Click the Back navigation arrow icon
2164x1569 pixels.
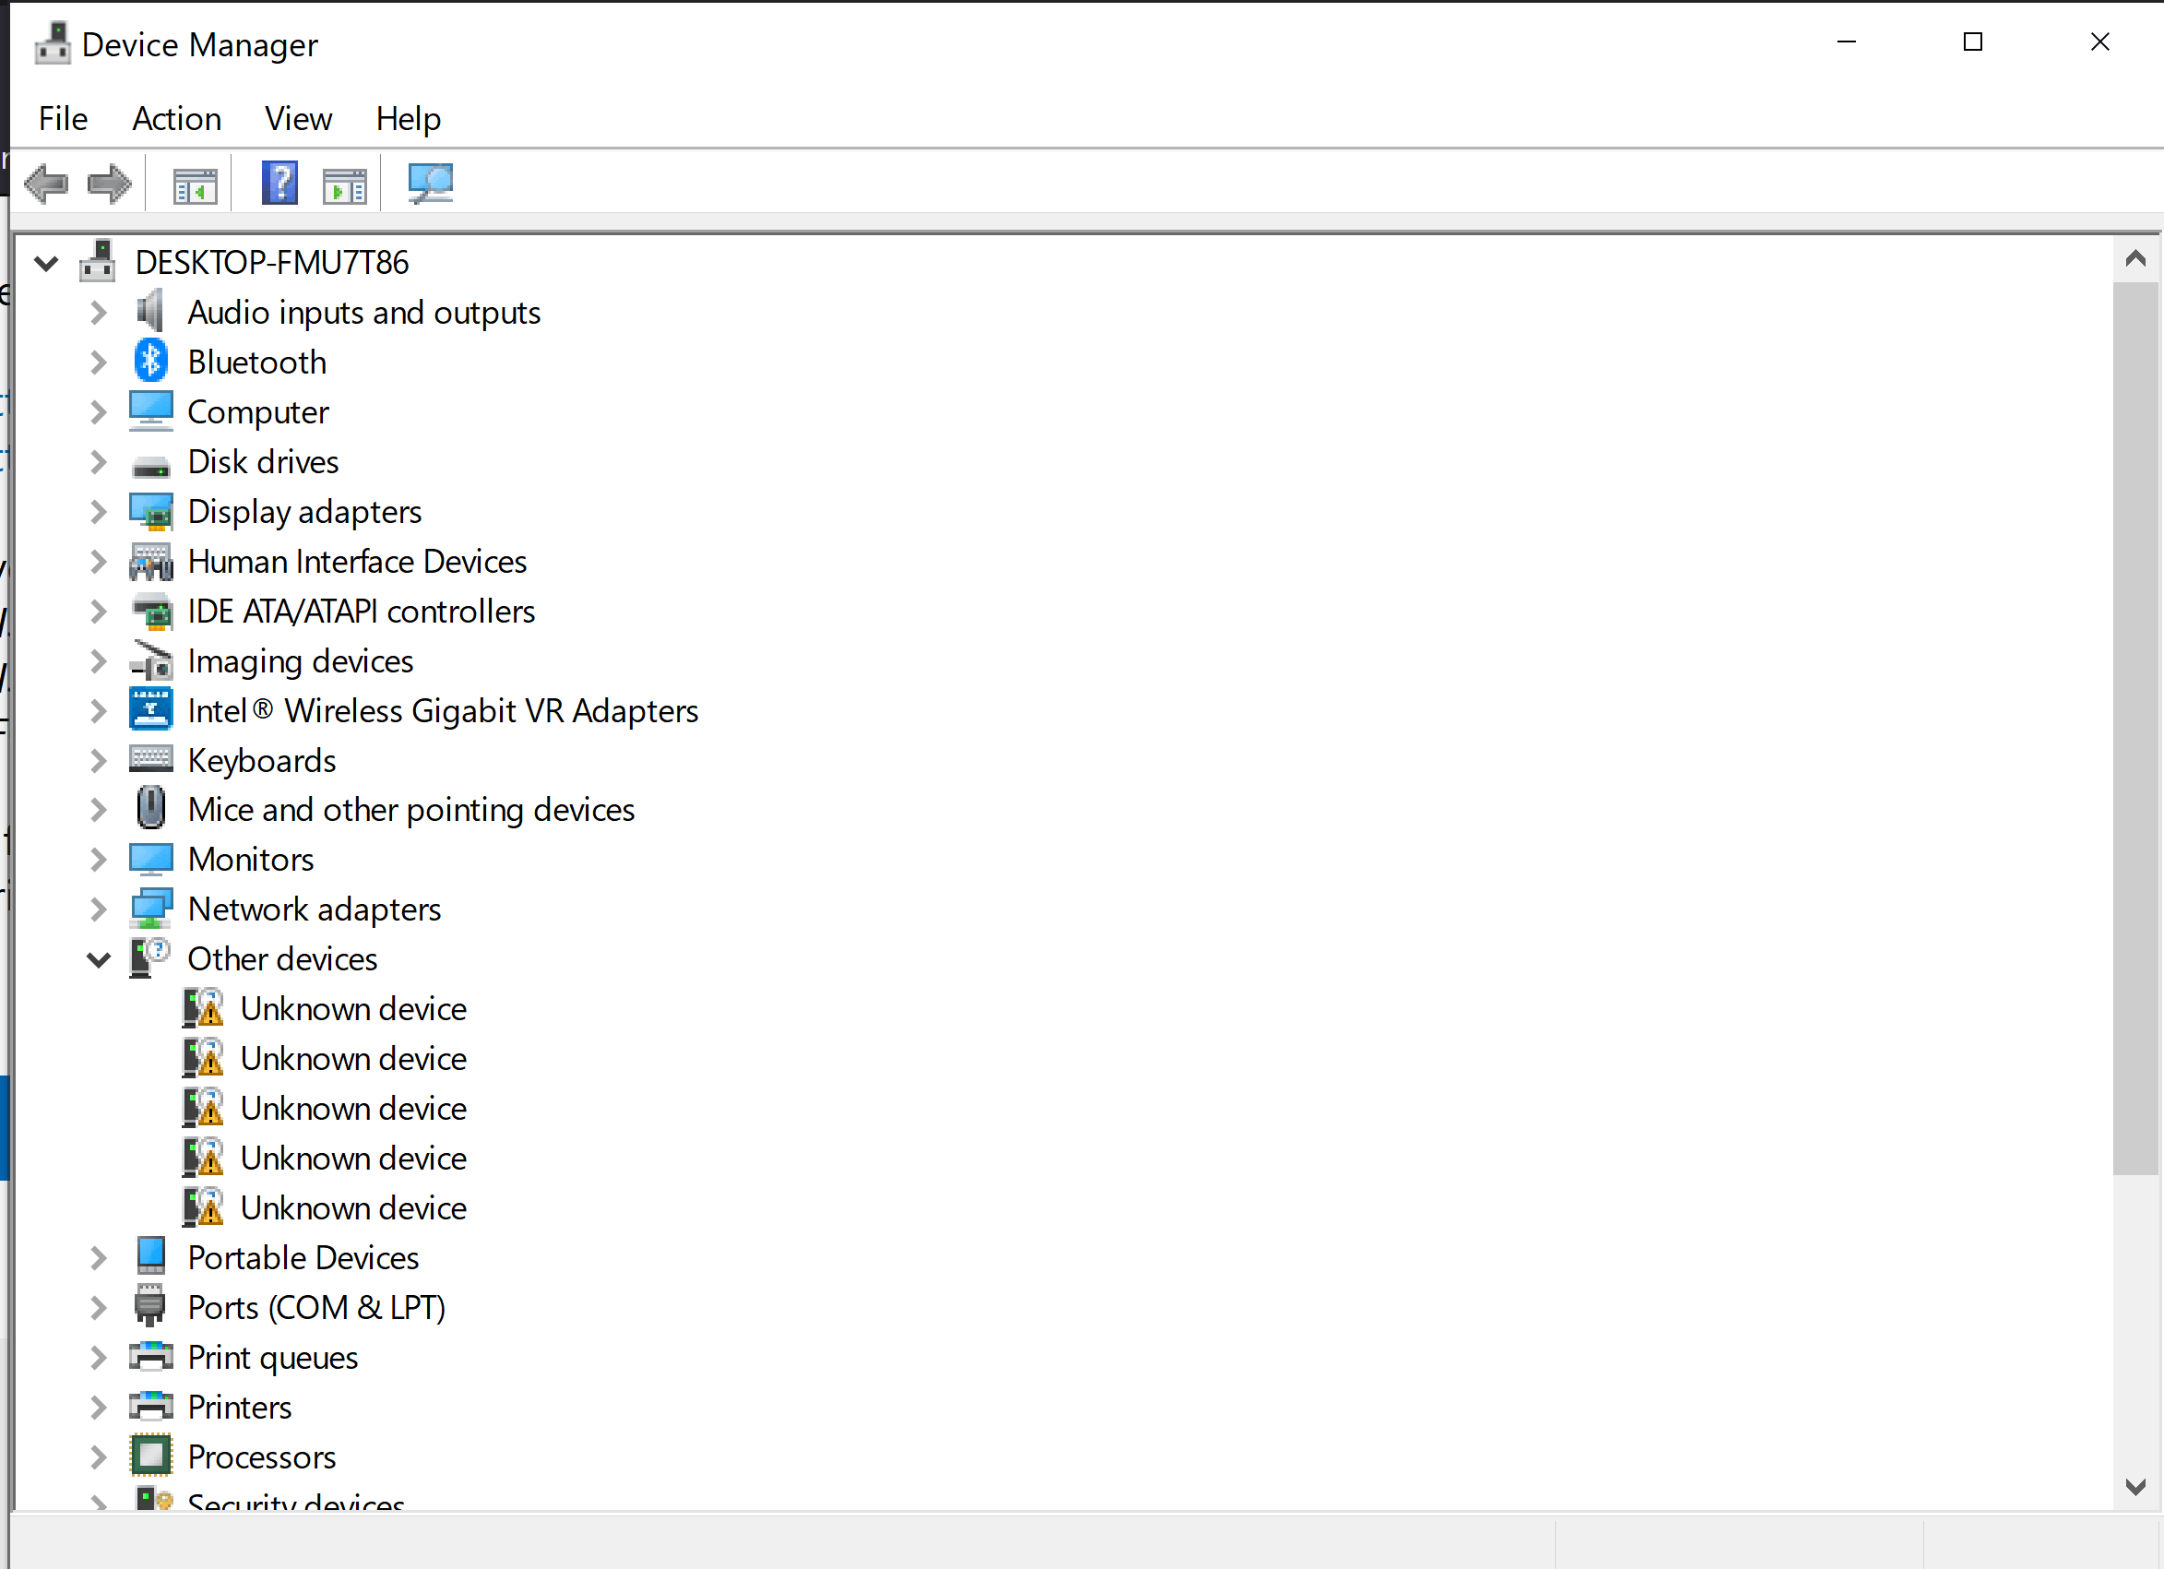[x=47, y=184]
